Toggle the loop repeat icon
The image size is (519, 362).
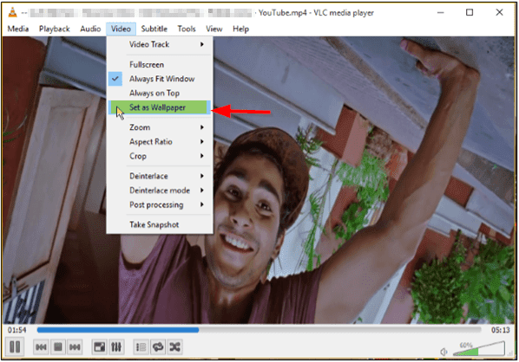(158, 346)
